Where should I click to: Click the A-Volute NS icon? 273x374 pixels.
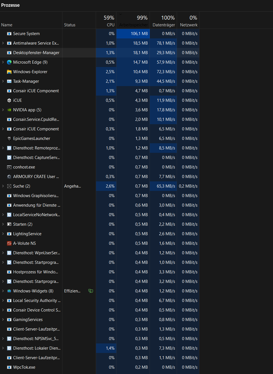(9, 243)
